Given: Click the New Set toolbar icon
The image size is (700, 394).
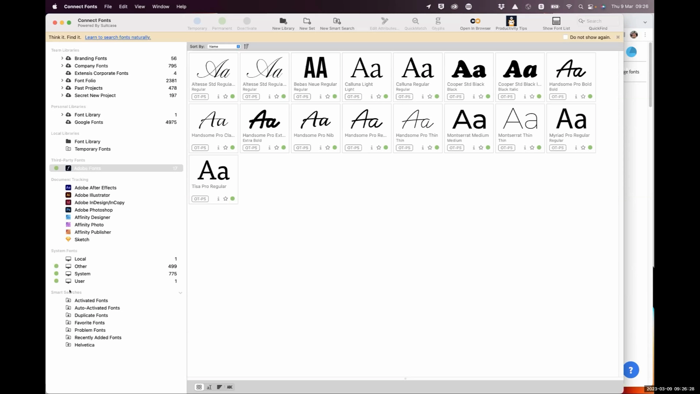Looking at the screenshot, I should click(307, 21).
